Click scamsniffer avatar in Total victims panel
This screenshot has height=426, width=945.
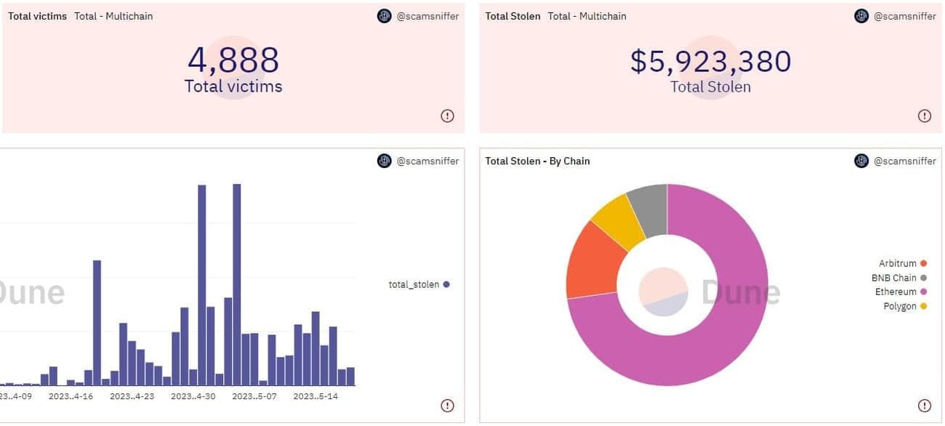tap(385, 16)
